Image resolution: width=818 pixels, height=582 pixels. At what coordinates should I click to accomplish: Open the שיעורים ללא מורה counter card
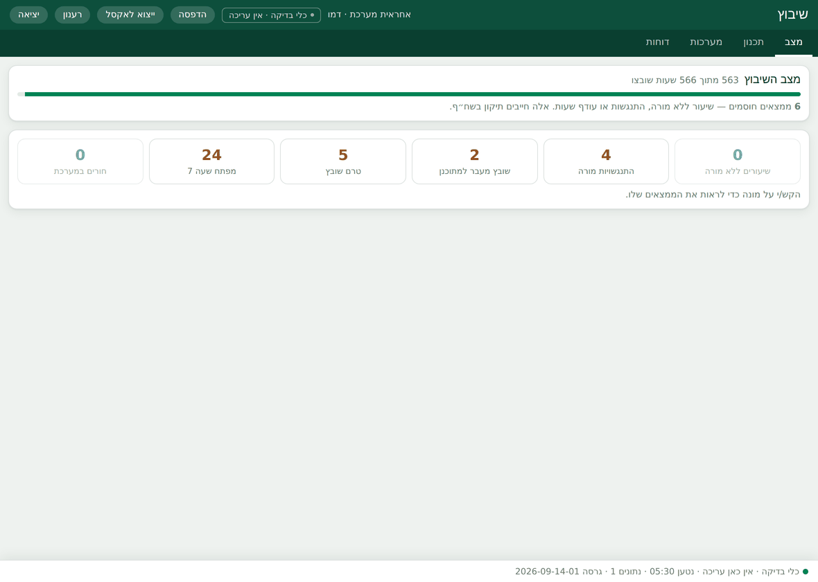point(737,161)
